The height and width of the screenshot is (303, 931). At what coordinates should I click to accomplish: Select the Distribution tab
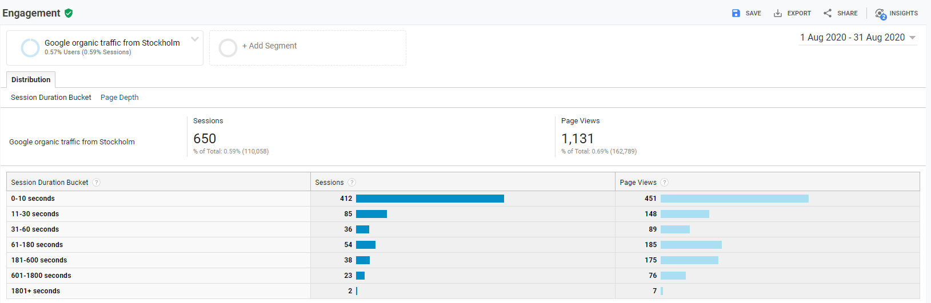[31, 80]
